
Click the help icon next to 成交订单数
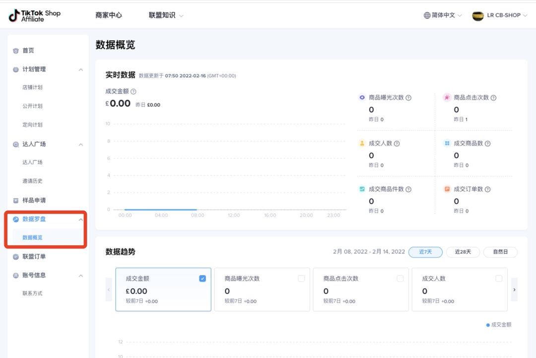tap(488, 190)
